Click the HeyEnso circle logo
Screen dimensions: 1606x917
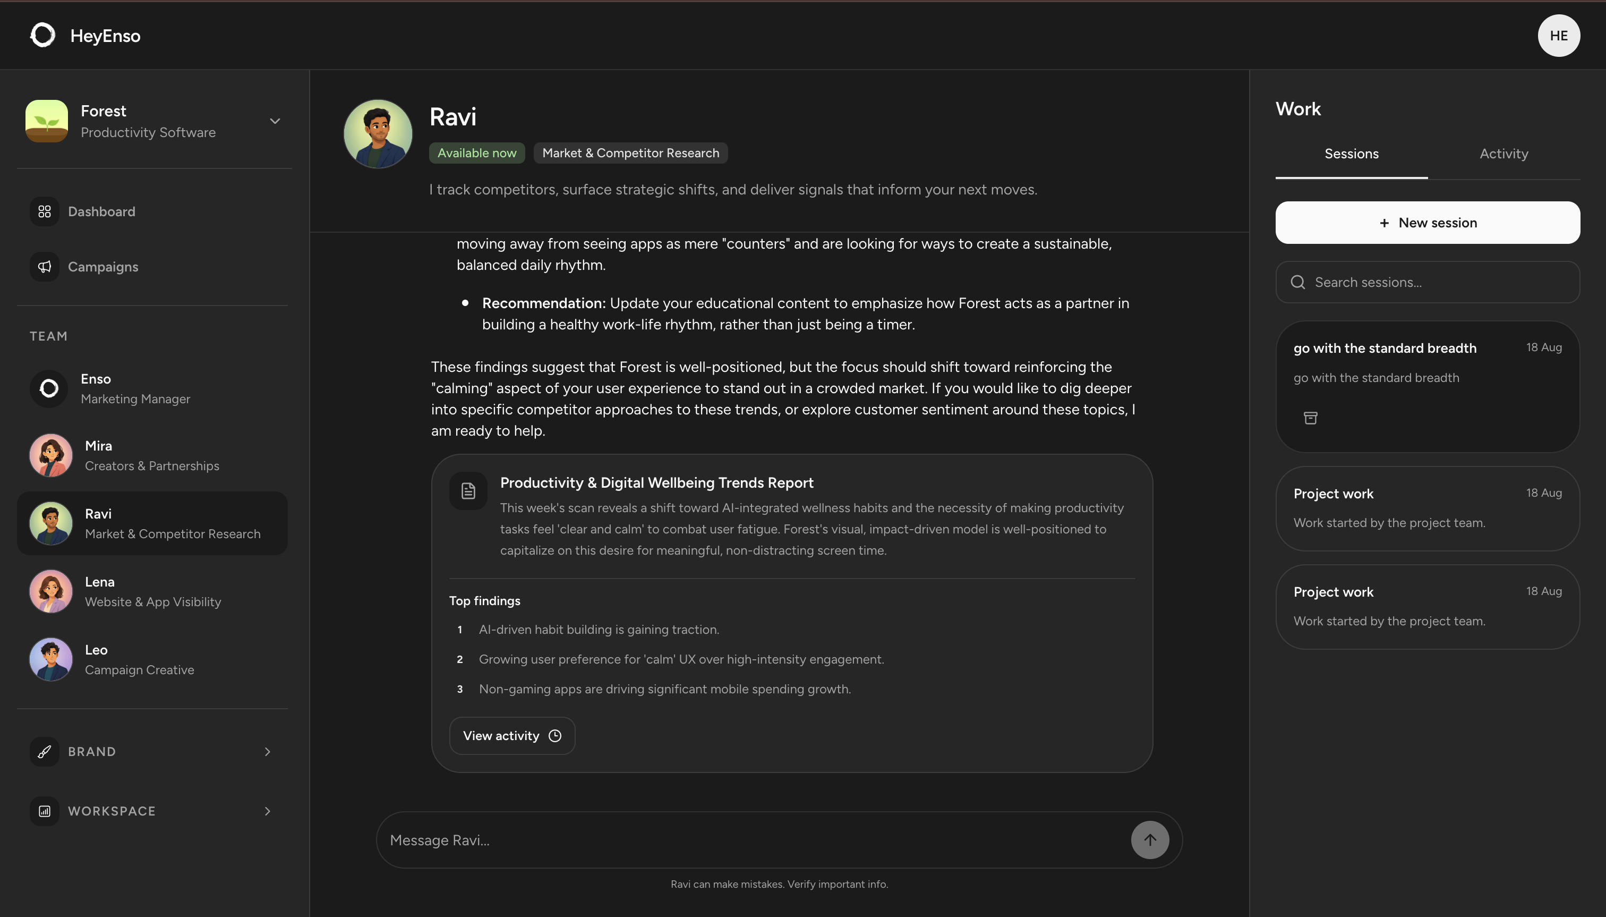(43, 35)
